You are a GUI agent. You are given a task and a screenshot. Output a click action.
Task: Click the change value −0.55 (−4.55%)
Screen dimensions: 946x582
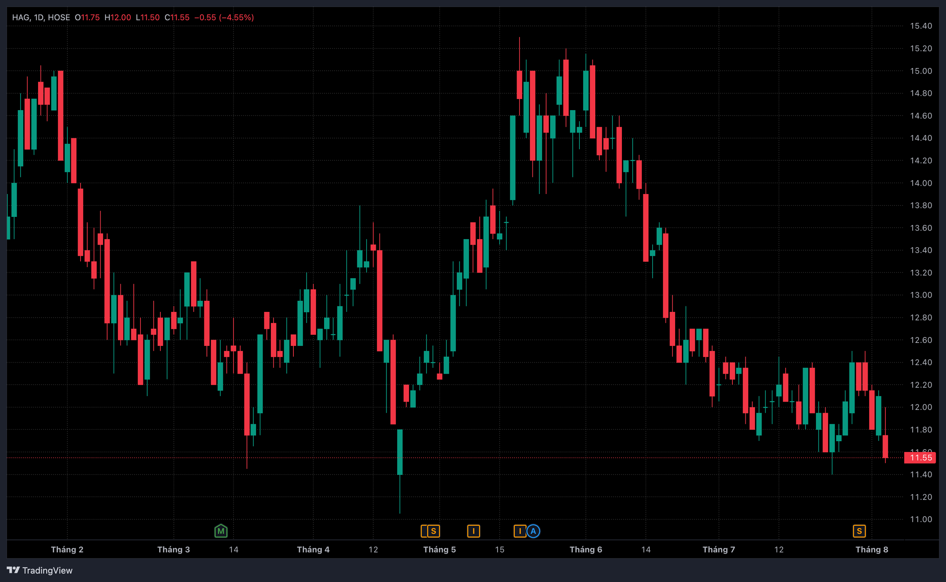(x=224, y=17)
